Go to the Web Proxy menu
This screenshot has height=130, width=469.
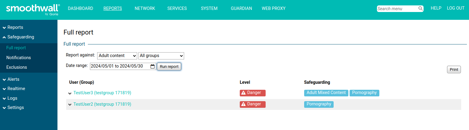(x=273, y=8)
